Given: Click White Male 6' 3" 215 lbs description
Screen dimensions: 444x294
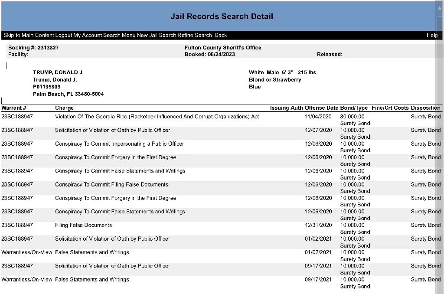Looking at the screenshot, I should point(282,72).
